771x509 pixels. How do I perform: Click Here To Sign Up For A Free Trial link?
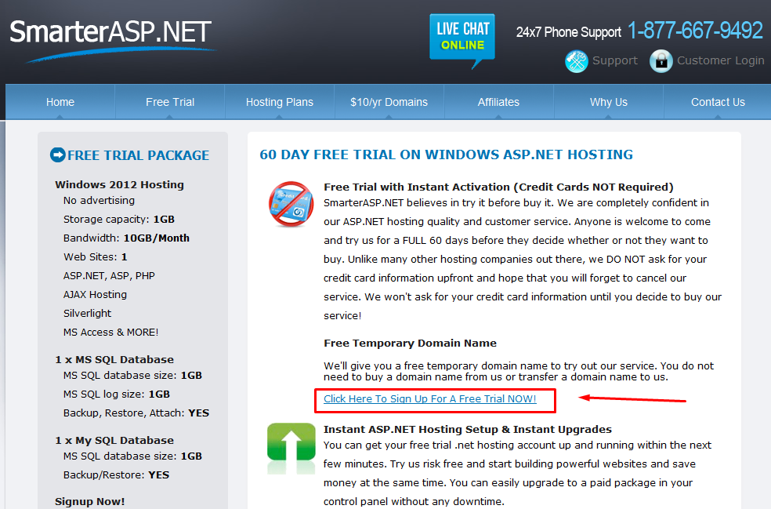(429, 398)
